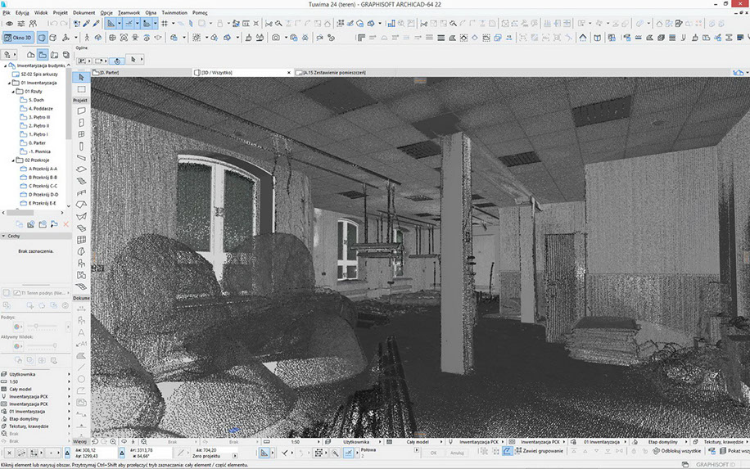Click the camera icon in toolbar
Image resolution: width=750 pixels, height=469 pixels.
tap(276, 38)
